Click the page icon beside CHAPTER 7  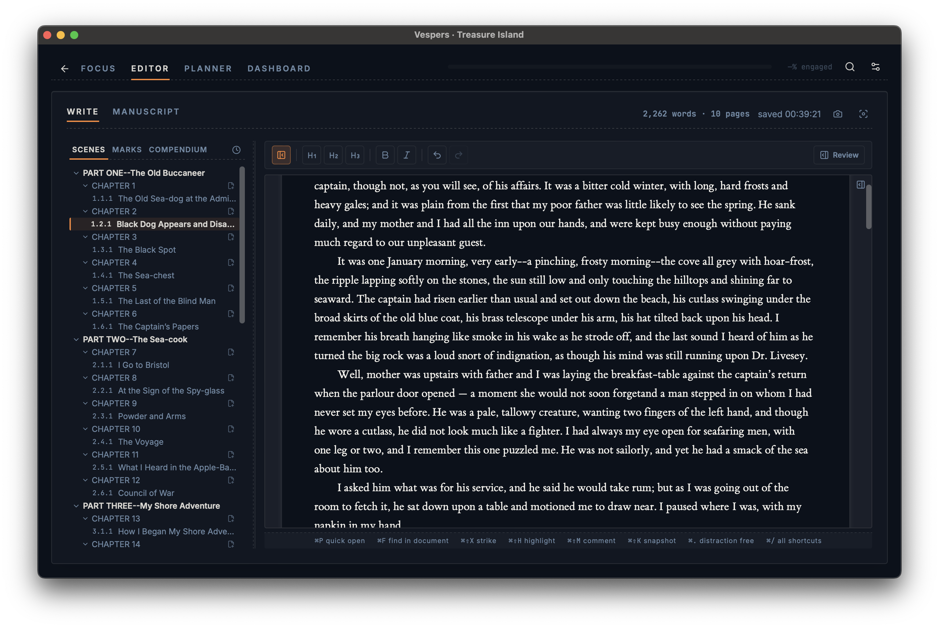pyautogui.click(x=231, y=352)
